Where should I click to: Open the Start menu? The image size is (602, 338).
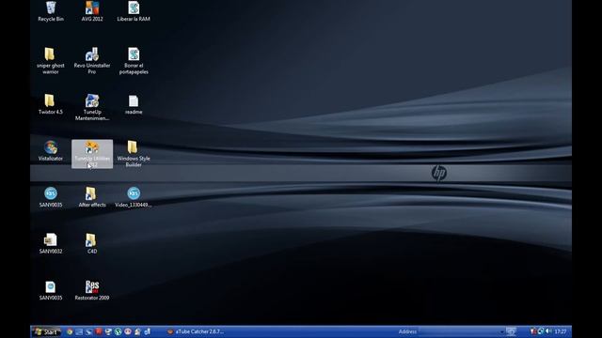click(46, 331)
